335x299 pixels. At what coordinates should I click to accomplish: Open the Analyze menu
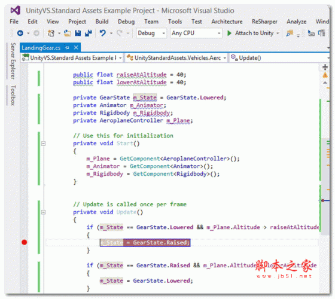click(x=296, y=22)
